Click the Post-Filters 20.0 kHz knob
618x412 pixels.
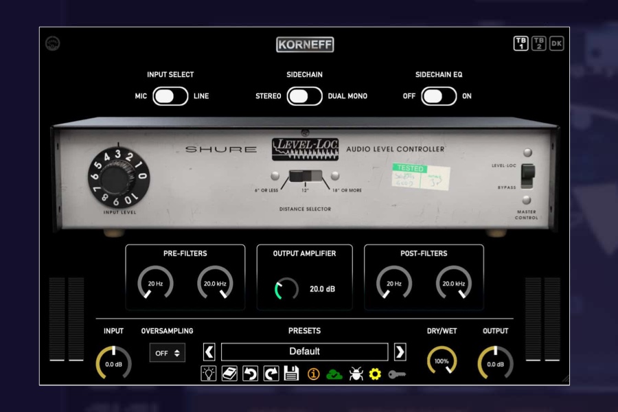[454, 283]
